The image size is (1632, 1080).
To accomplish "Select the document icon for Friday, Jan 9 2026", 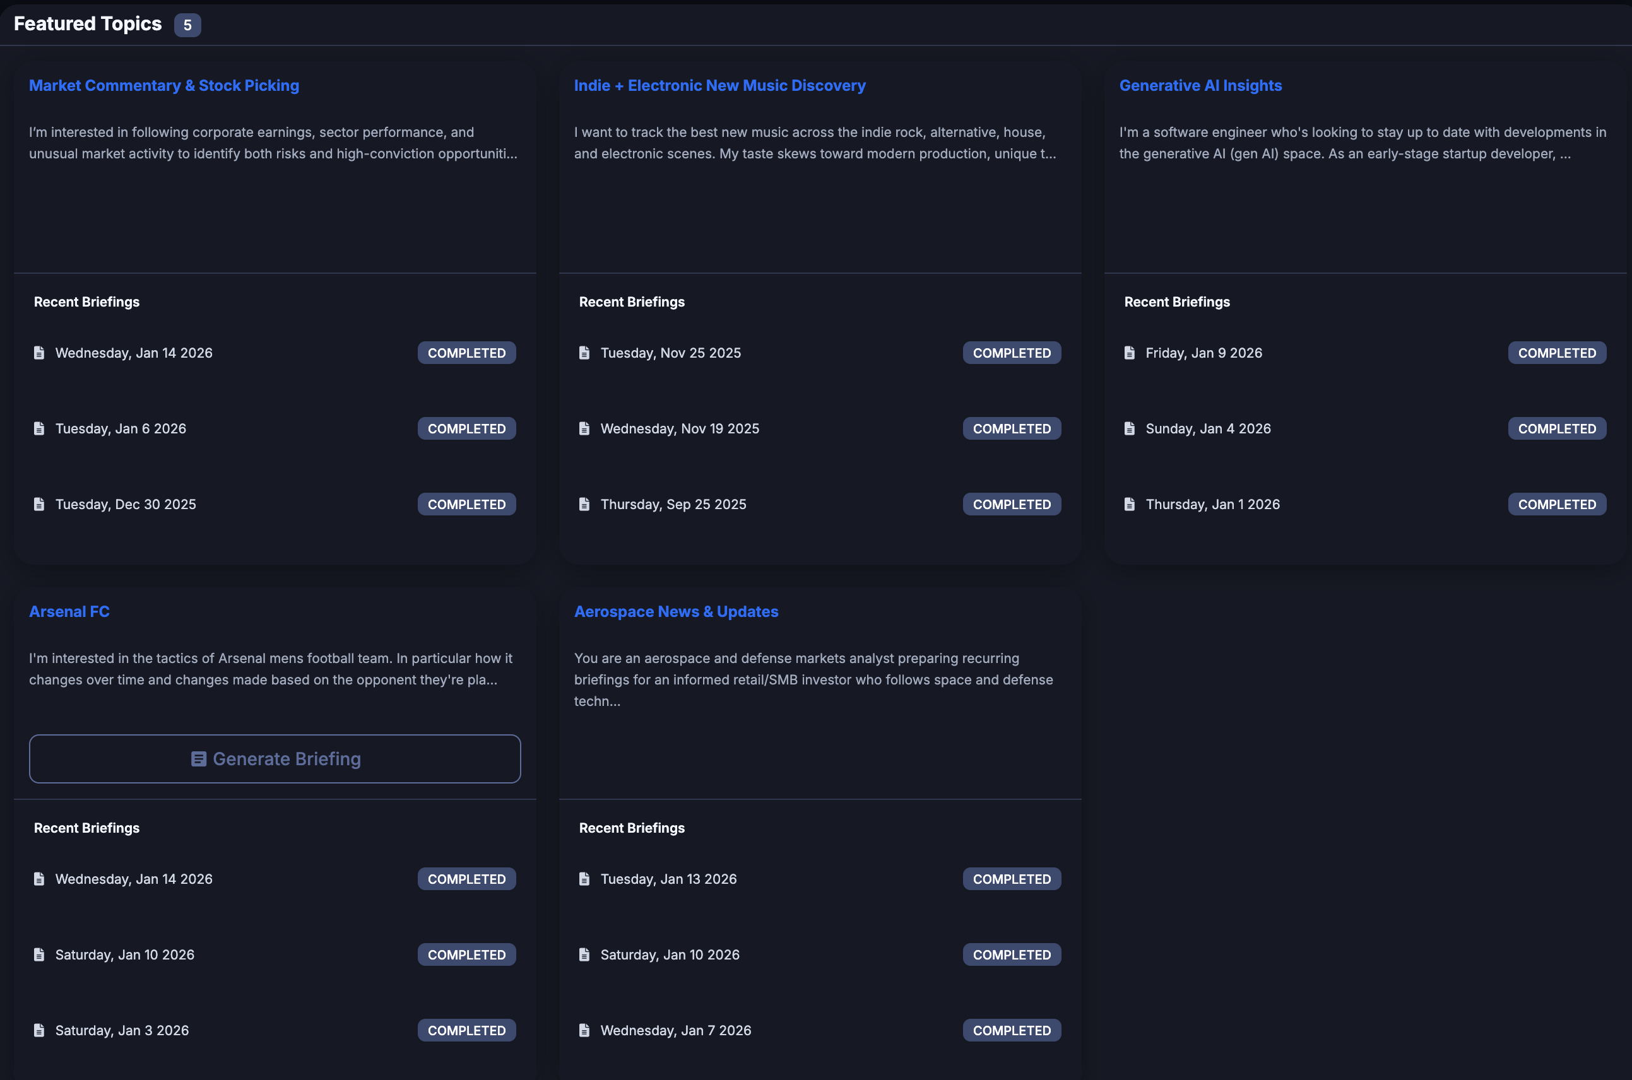I will (x=1129, y=352).
